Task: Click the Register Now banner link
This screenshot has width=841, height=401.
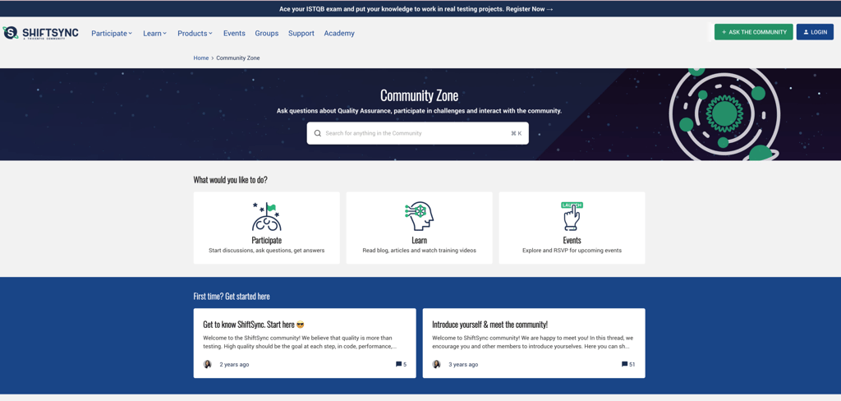Action: (530, 9)
